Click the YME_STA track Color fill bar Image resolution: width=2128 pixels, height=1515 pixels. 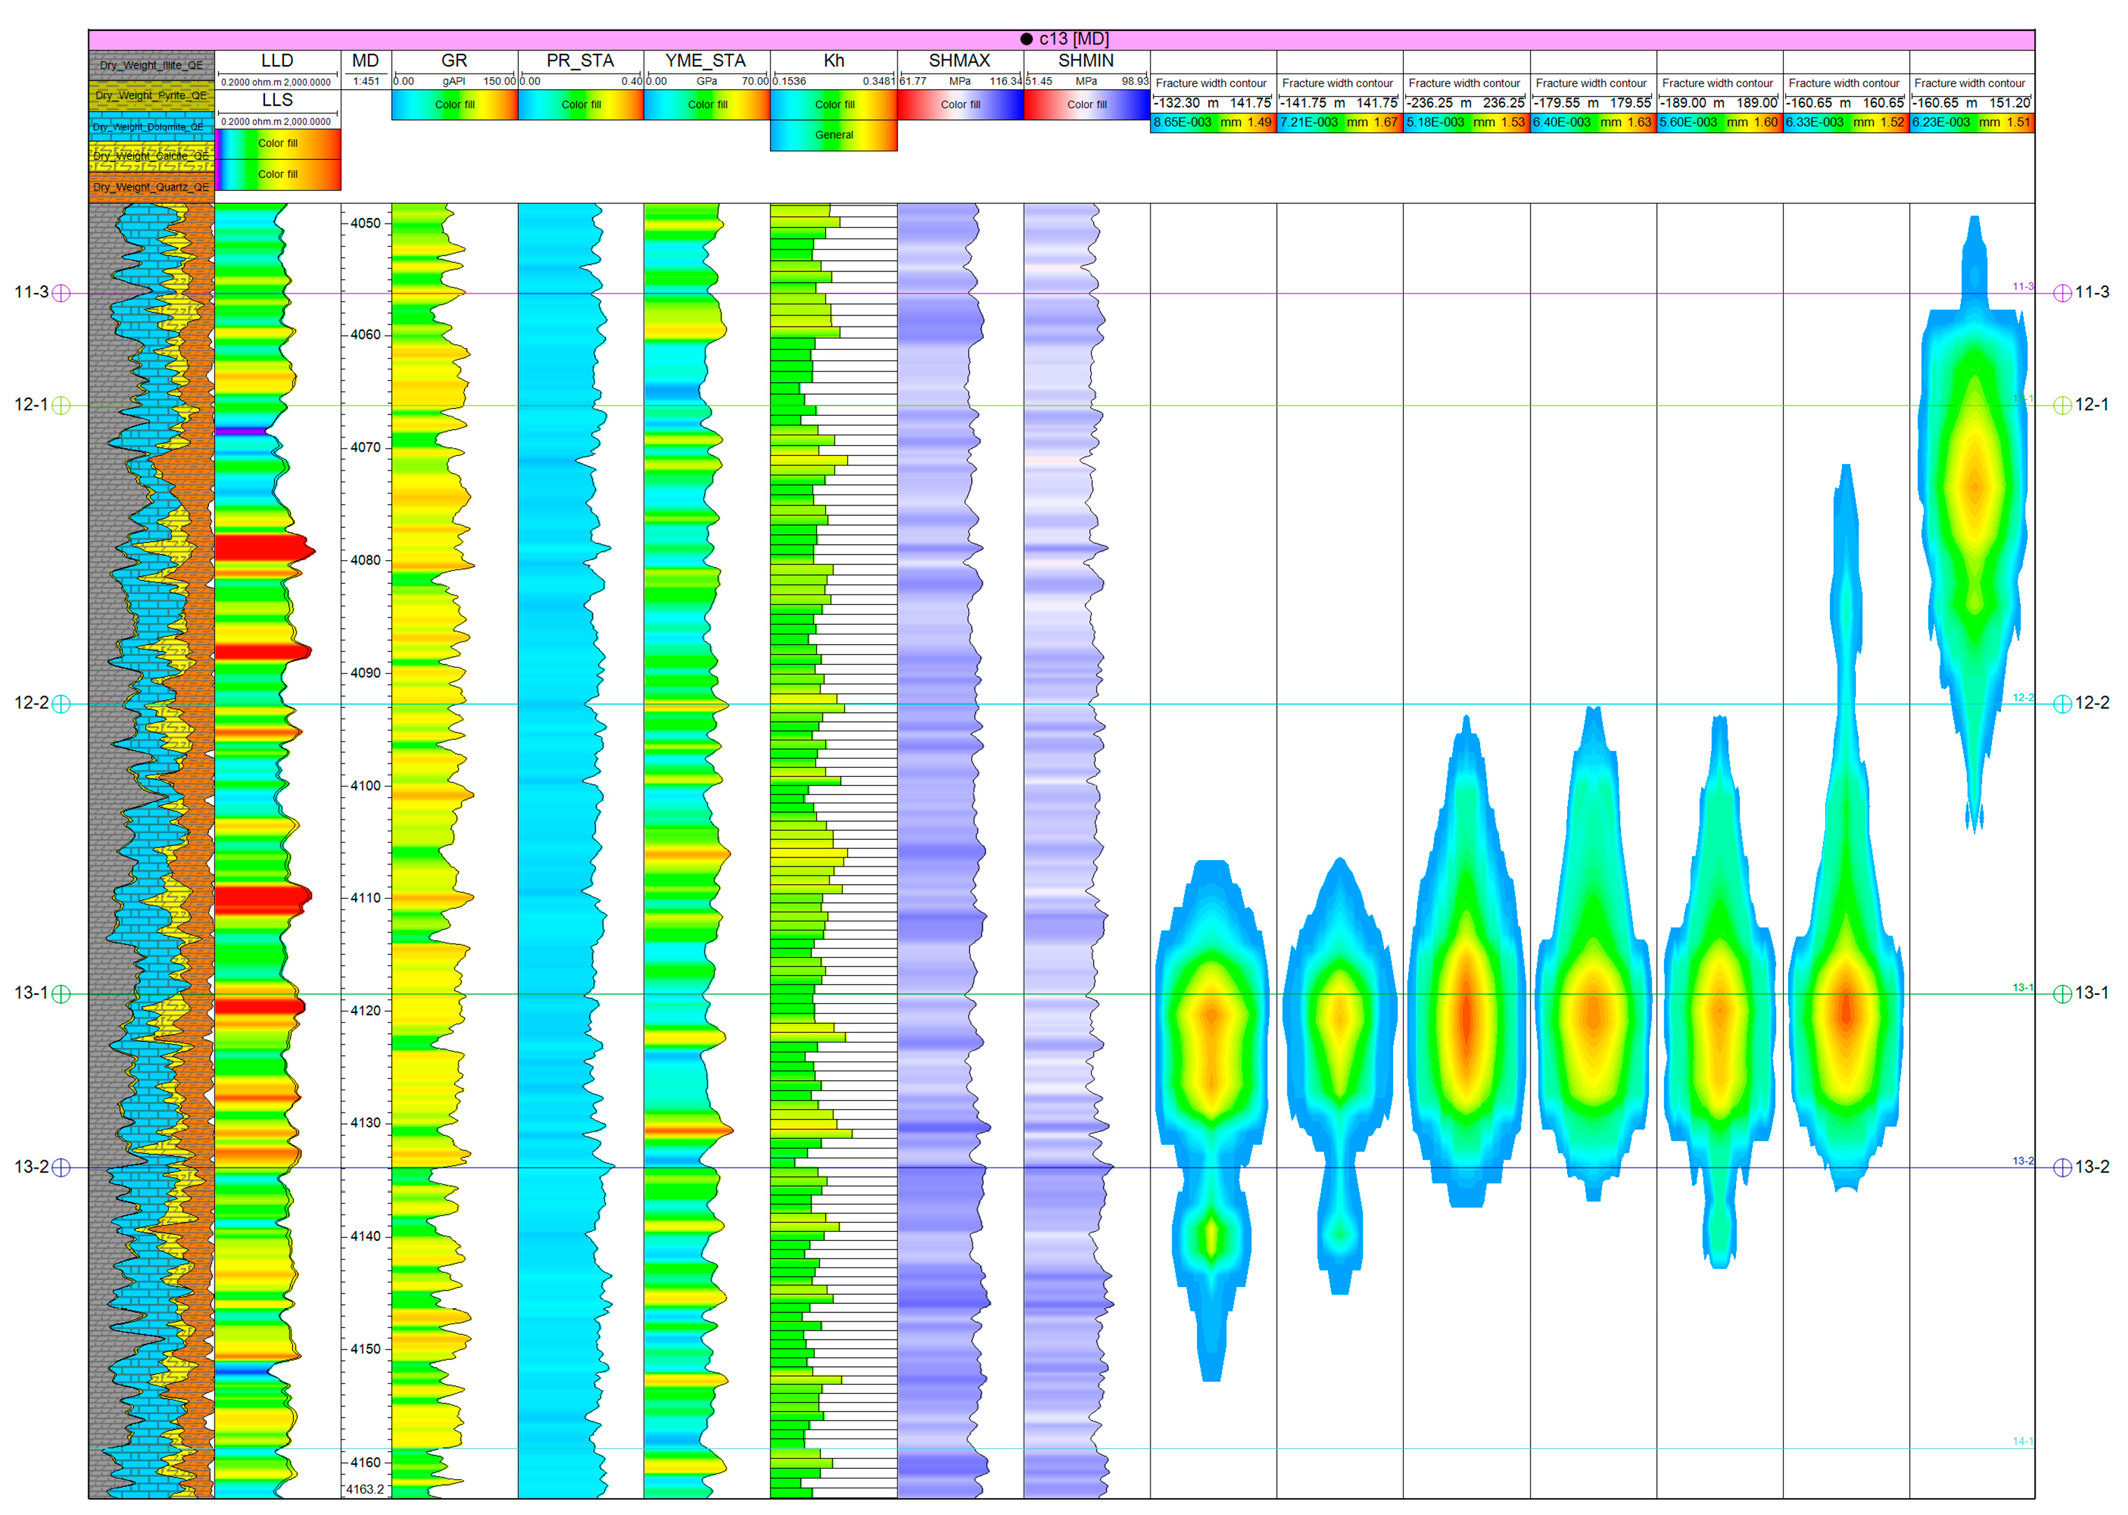[707, 104]
